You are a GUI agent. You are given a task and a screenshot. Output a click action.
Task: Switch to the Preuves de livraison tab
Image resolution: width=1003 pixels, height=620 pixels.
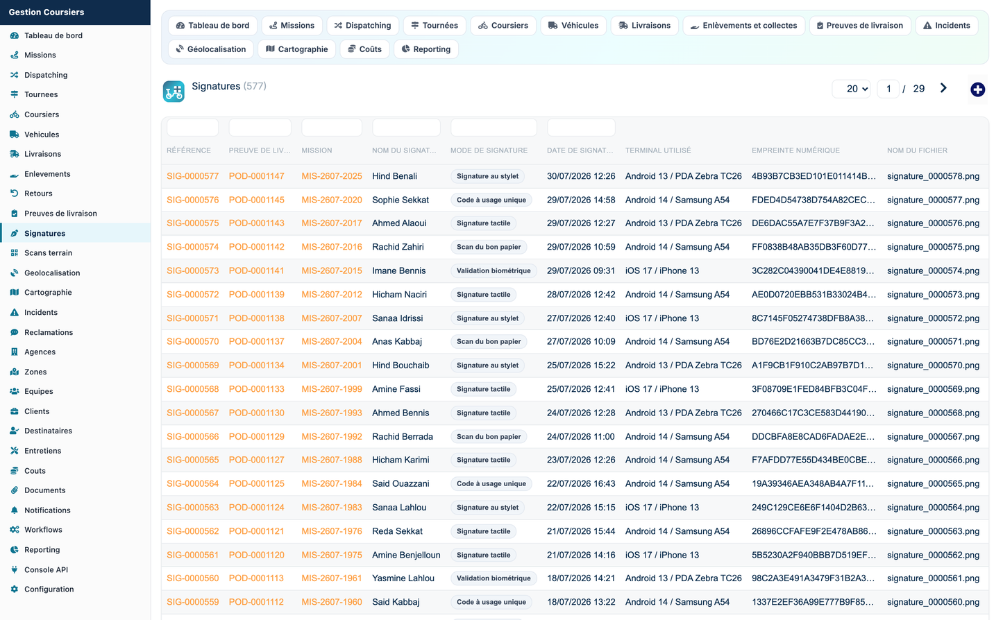click(x=859, y=26)
